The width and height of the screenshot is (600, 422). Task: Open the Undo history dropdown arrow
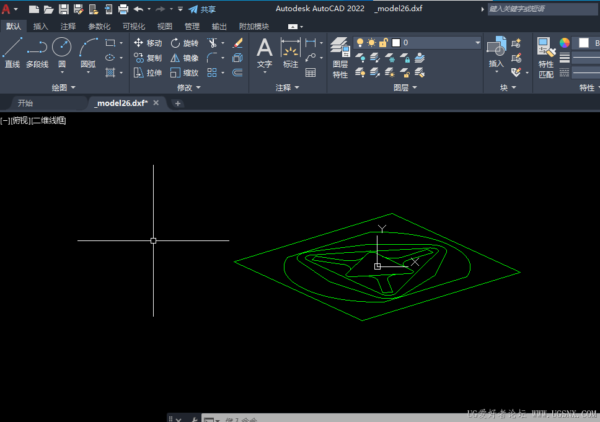(x=149, y=9)
